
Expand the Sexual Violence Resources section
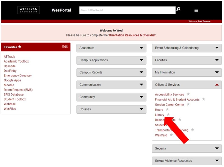pos(187,161)
